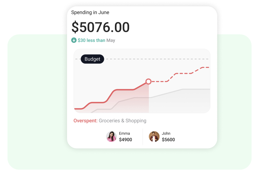258x176 pixels.
Task: Click the "$30 less than" green text
Action: point(91,40)
